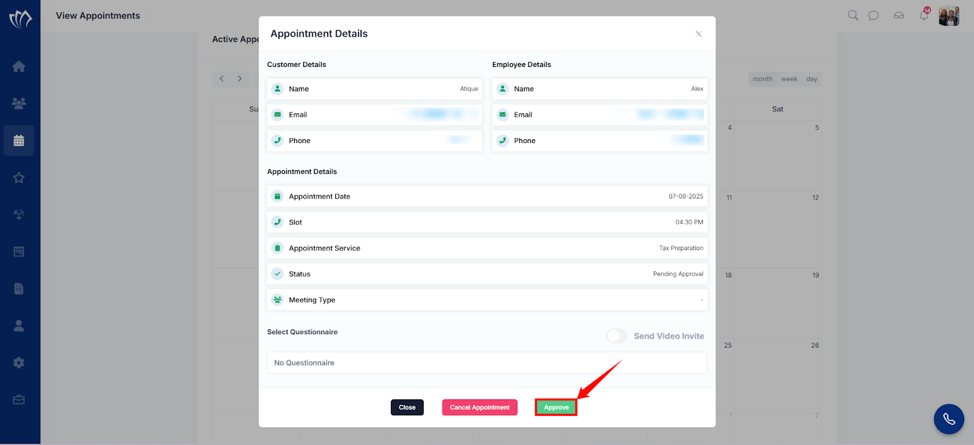Image resolution: width=974 pixels, height=445 pixels.
Task: Open the Home icon in the sidebar
Action: pos(19,66)
